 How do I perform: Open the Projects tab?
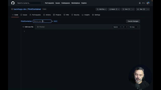click(x=57, y=15)
